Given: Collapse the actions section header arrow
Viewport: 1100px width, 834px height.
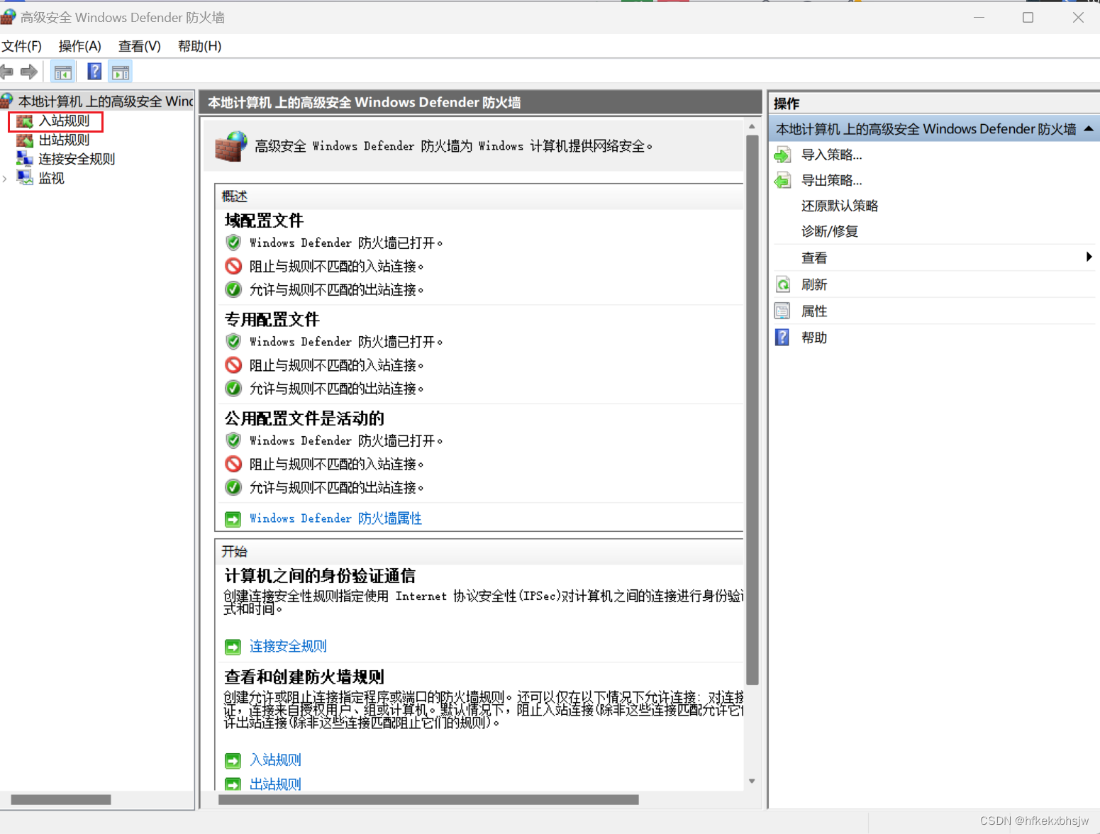Looking at the screenshot, I should [1088, 128].
